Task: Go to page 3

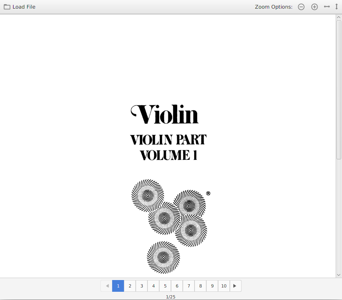Action: pos(142,286)
